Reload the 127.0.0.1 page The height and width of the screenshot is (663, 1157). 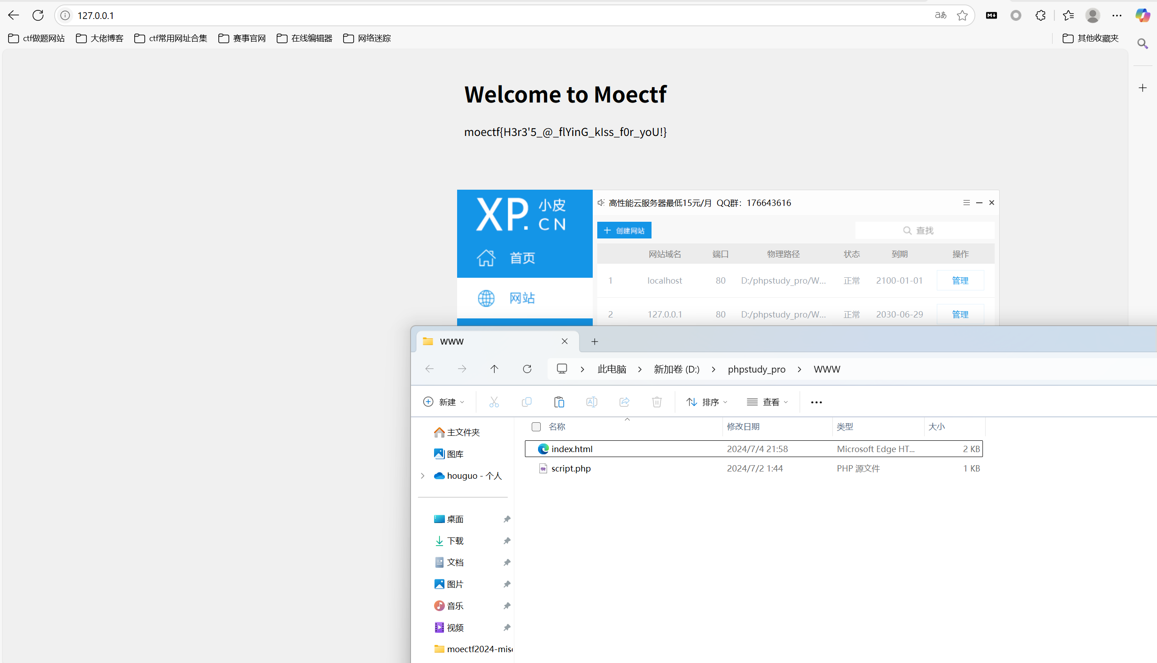(x=38, y=15)
